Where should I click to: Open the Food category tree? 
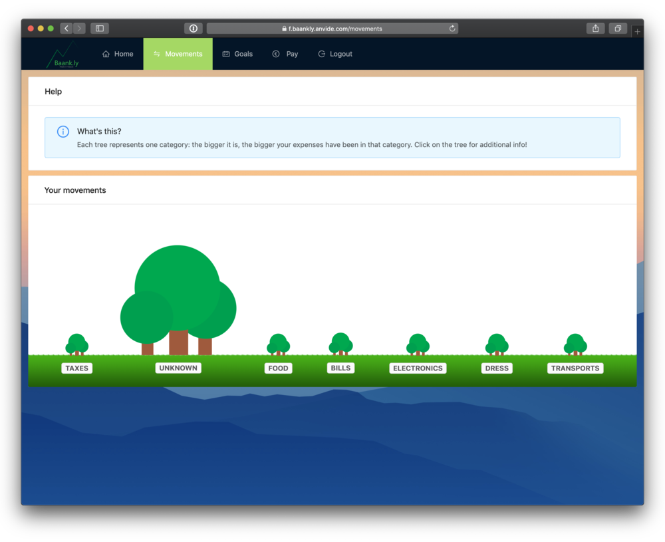click(x=278, y=344)
